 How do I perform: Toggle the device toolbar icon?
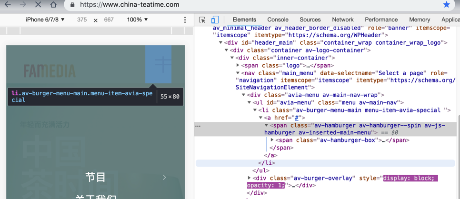(215, 20)
